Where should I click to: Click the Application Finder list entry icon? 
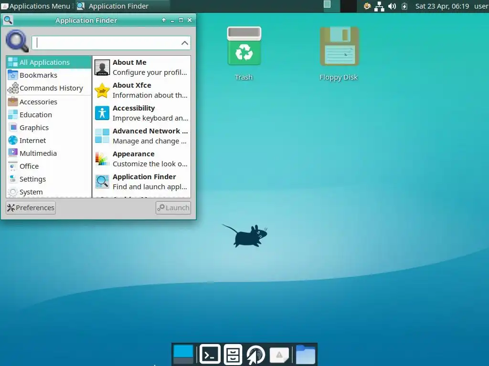point(102,182)
